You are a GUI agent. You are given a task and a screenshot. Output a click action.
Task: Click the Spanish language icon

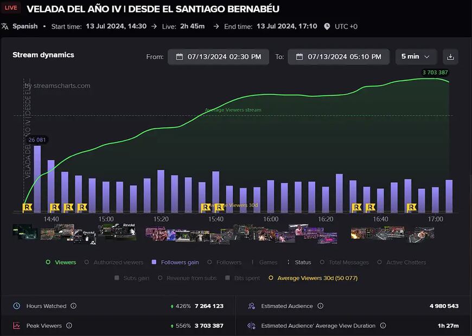5,25
